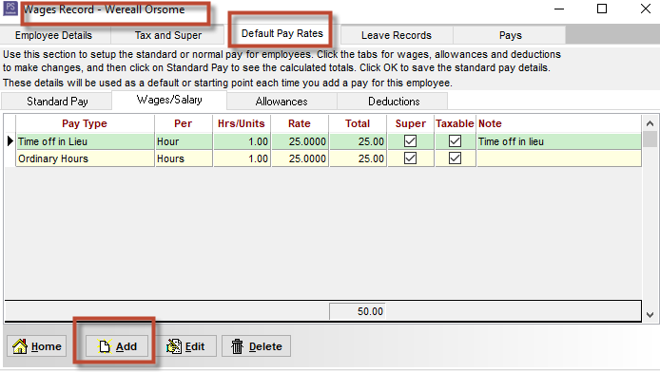This screenshot has width=660, height=372.
Task: Show the Standard Pay sub-tab
Action: click(x=57, y=102)
